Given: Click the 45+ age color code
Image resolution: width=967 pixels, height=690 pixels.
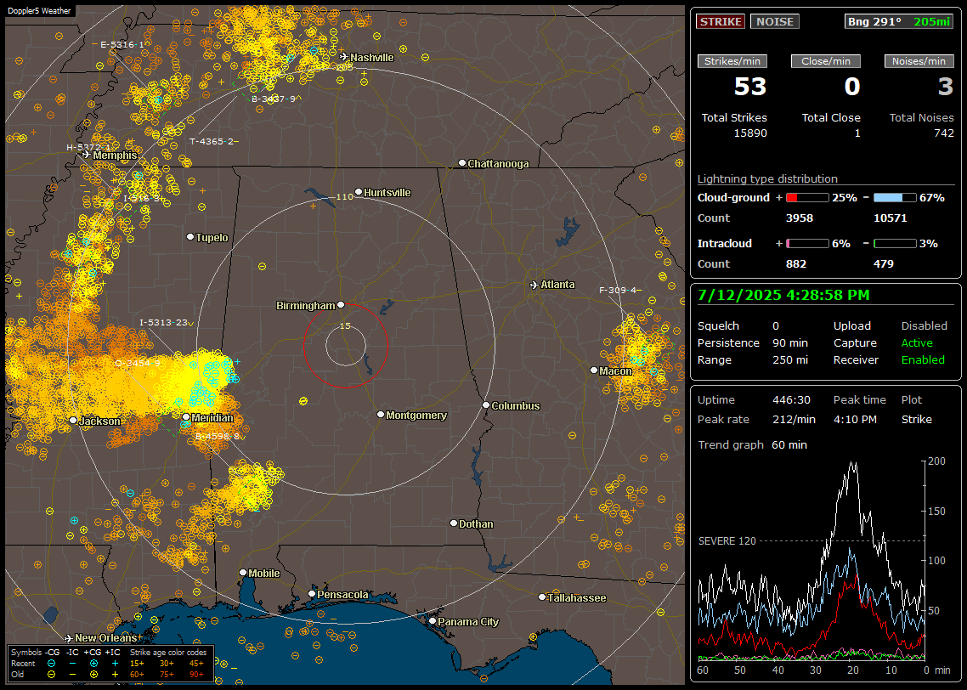Looking at the screenshot, I should [x=197, y=664].
